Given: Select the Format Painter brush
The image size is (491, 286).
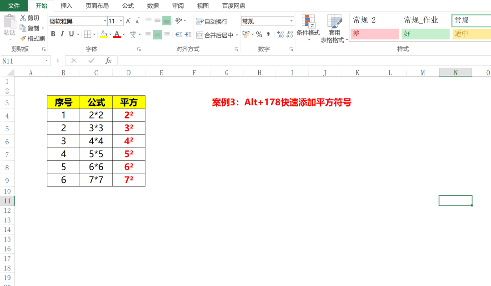Looking at the screenshot, I should (23, 39).
